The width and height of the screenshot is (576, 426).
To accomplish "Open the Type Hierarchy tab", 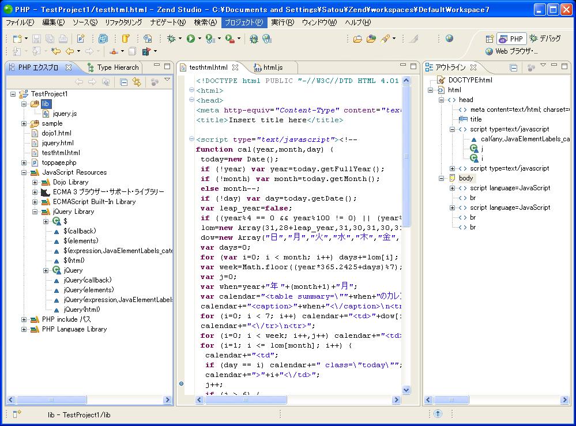I will (x=118, y=67).
